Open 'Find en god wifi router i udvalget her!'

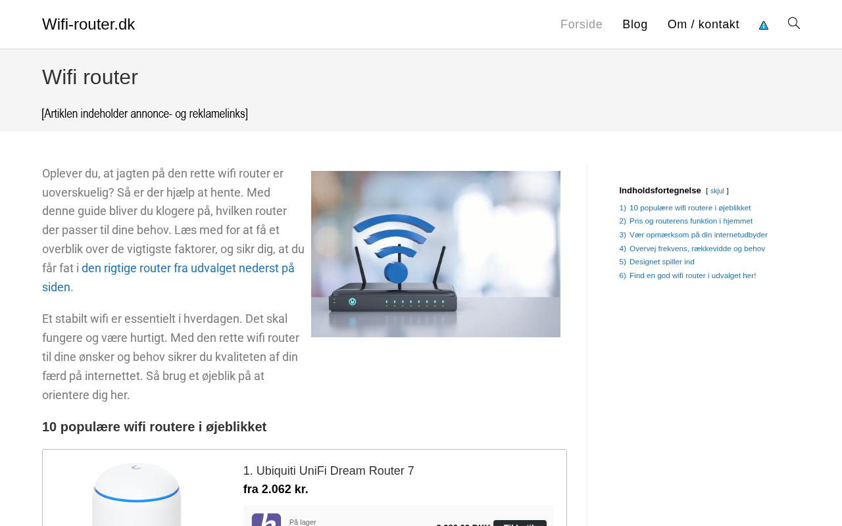click(x=693, y=275)
